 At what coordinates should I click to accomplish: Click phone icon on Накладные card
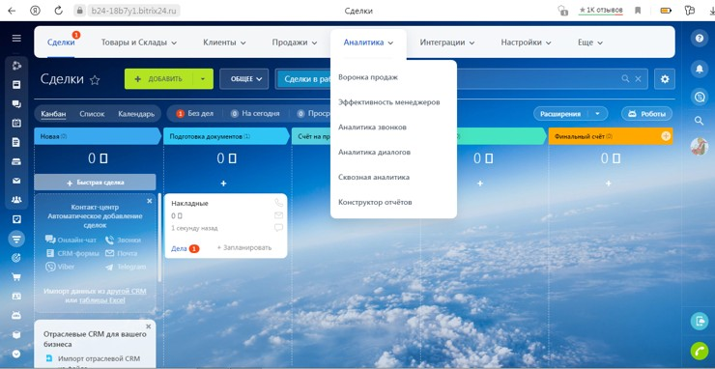[x=278, y=203]
